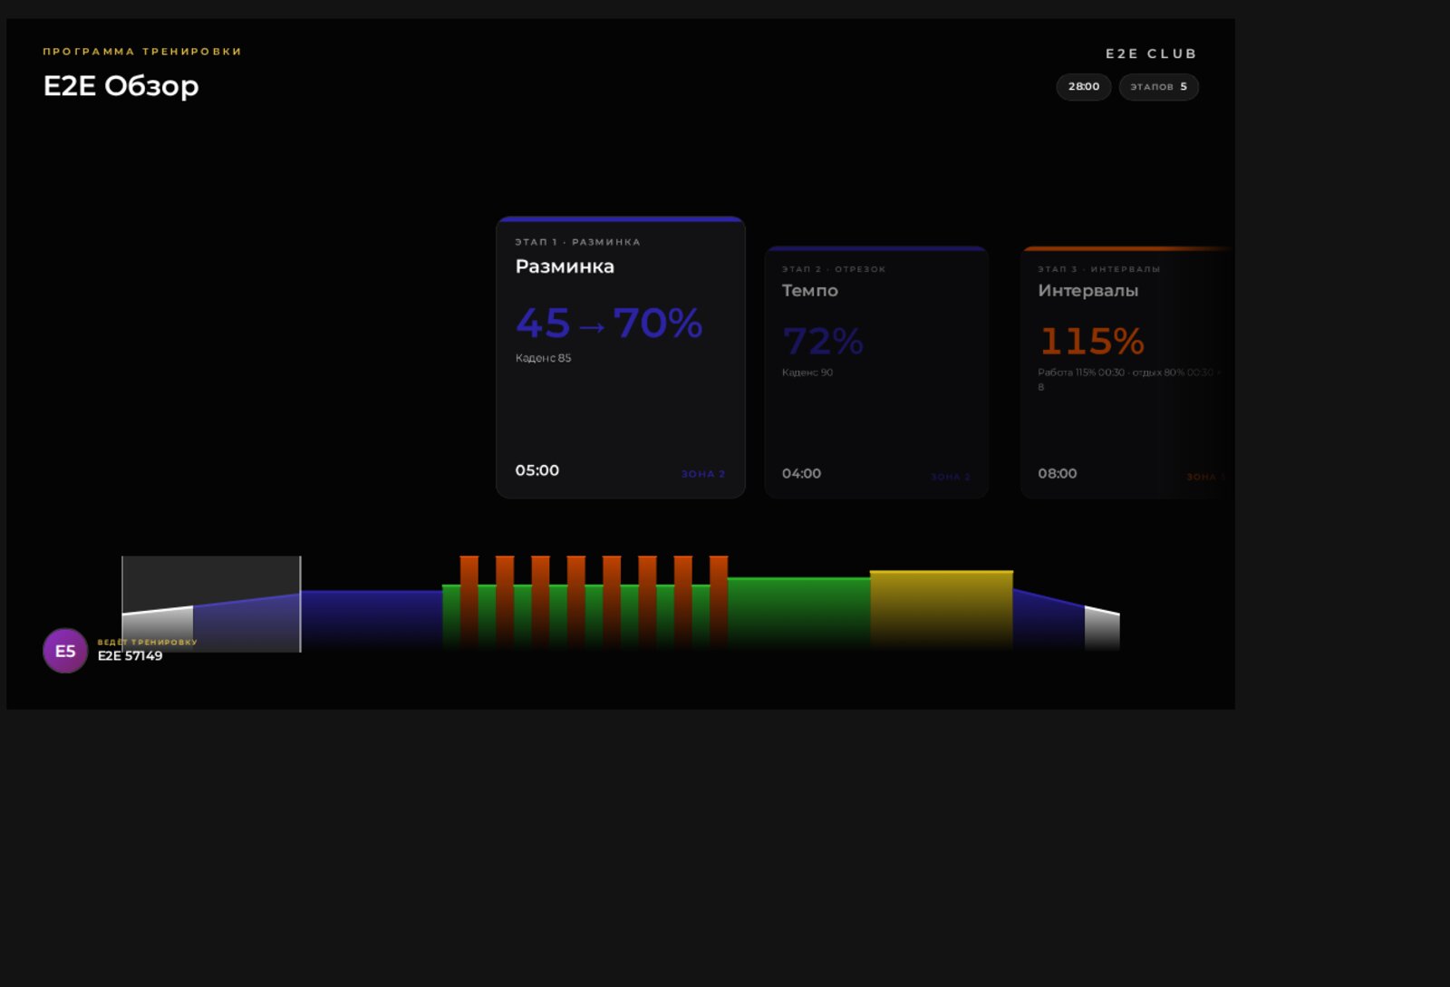The image size is (1450, 987).
Task: Open the Темпо stage card
Action: tap(876, 372)
